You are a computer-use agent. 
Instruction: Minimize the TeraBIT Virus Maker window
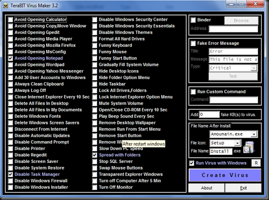(x=231, y=4)
